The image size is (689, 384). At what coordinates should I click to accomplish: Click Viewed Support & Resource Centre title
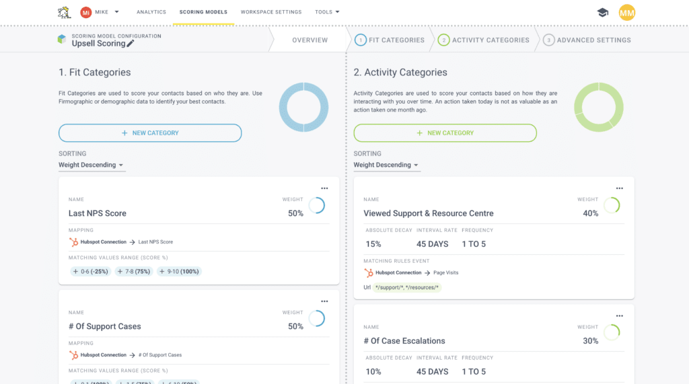point(429,214)
